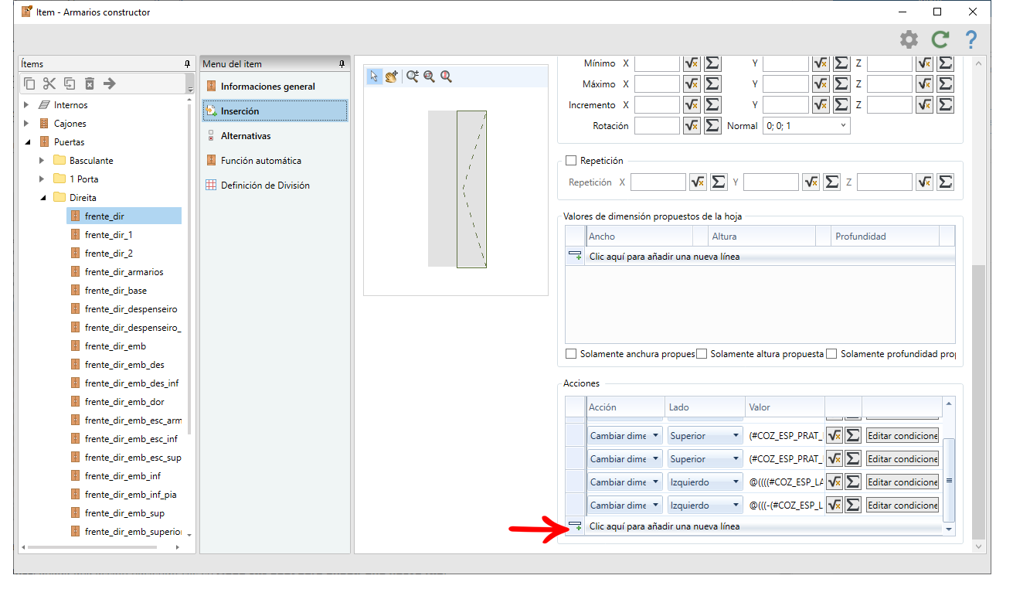The width and height of the screenshot is (1013, 606).
Task: Click the right arrow icon in Ítems toolbar
Action: pyautogui.click(x=109, y=83)
